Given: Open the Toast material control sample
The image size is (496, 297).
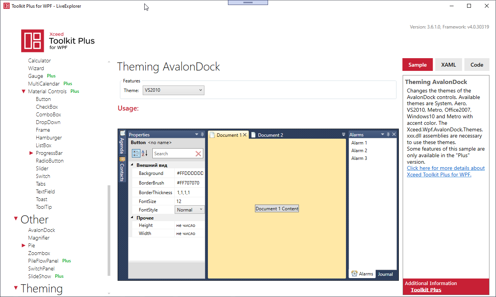Looking at the screenshot, I should tap(42, 199).
